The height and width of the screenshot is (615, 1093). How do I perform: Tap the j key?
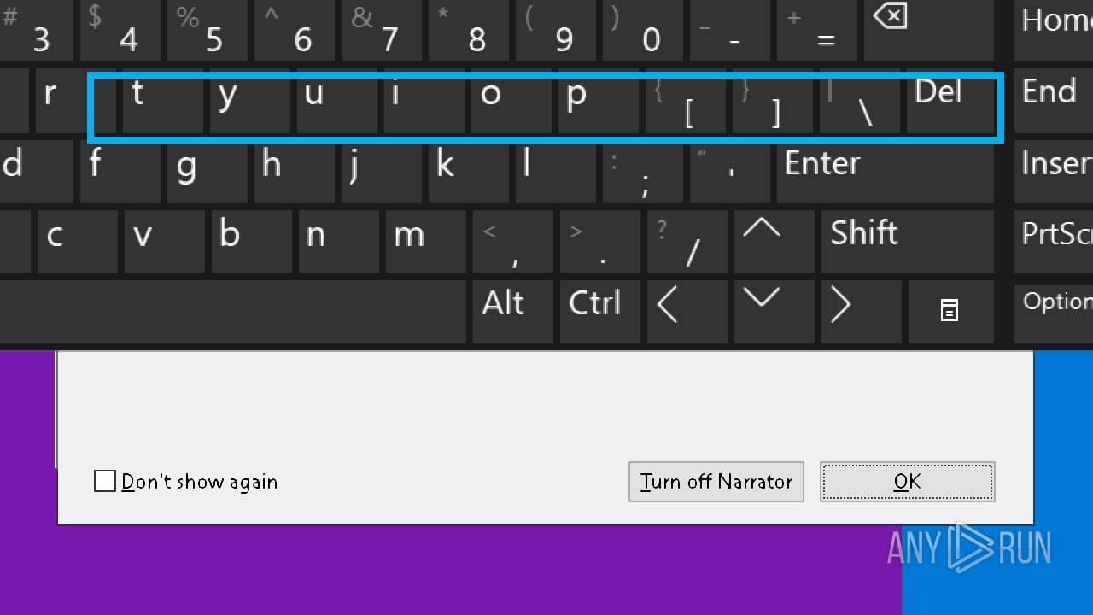coord(381,172)
